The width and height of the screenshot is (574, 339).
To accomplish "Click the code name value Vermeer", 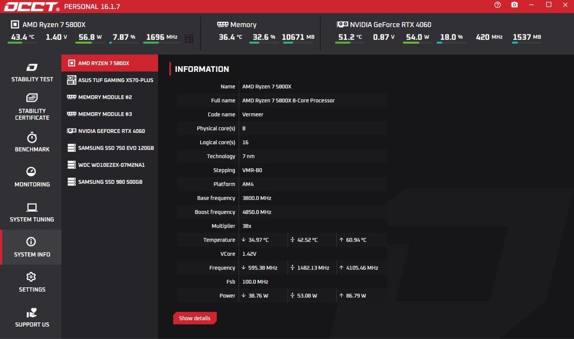I will click(x=253, y=114).
